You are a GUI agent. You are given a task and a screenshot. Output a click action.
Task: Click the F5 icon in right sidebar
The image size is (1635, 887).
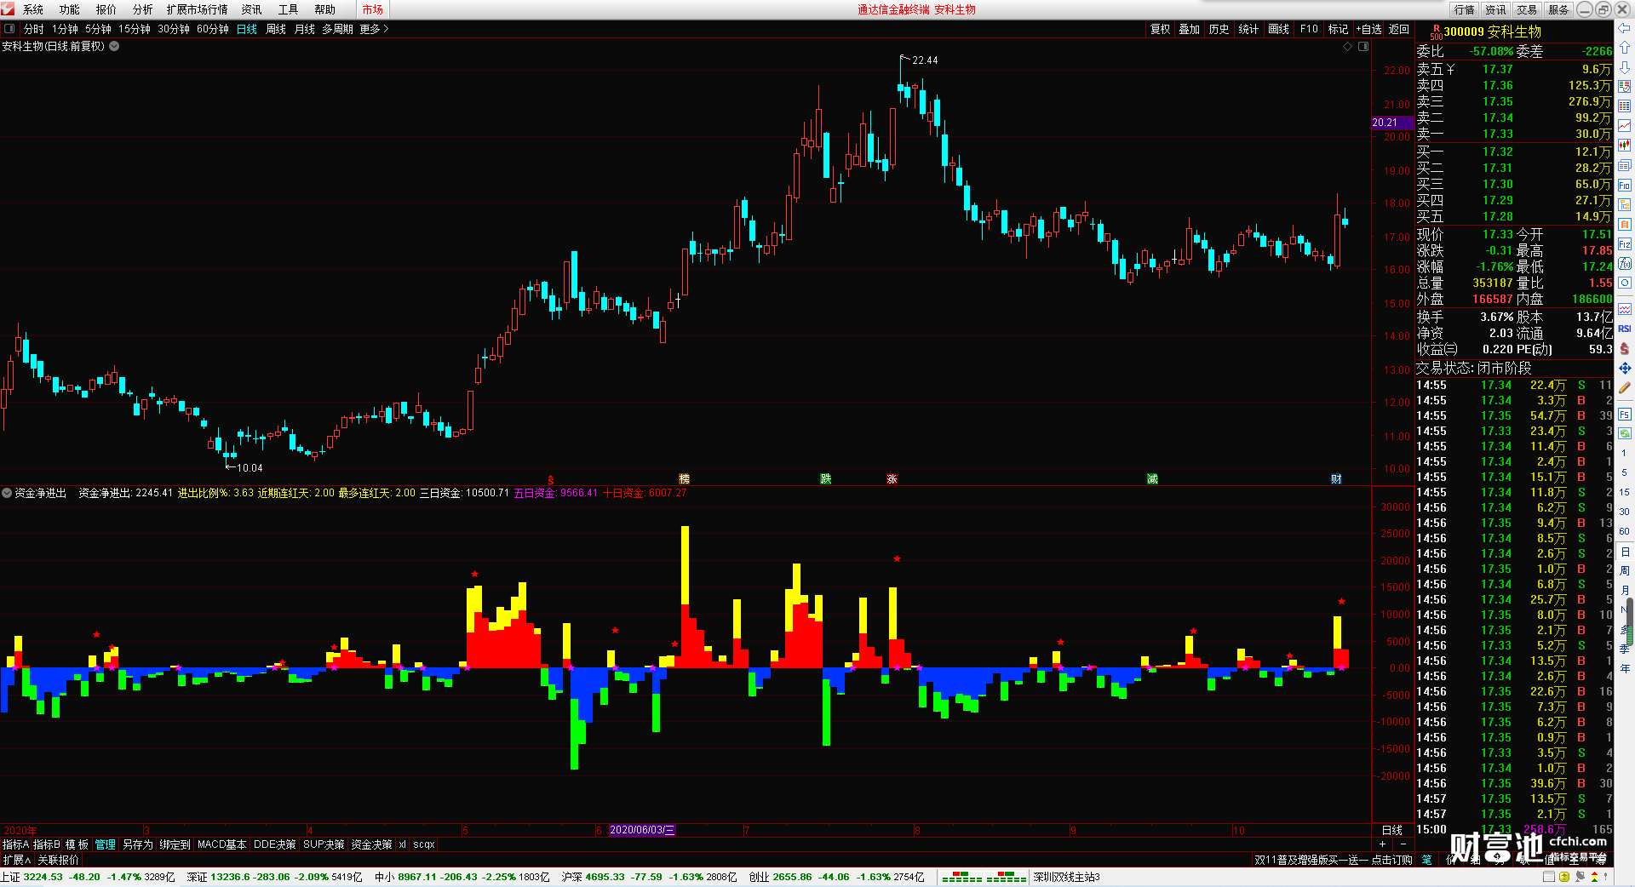(x=1625, y=415)
